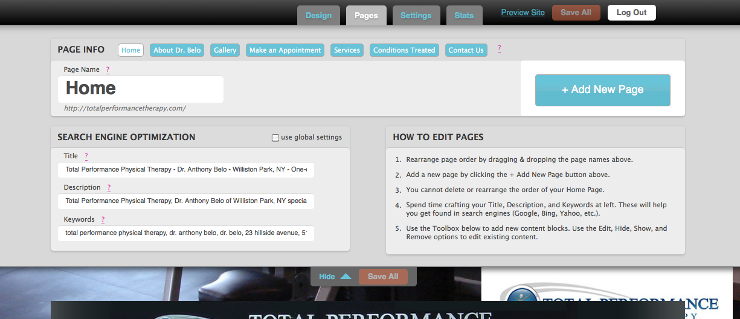Click into the SEO Title field
Screen dimensions: 740x319
pyautogui.click(x=186, y=170)
